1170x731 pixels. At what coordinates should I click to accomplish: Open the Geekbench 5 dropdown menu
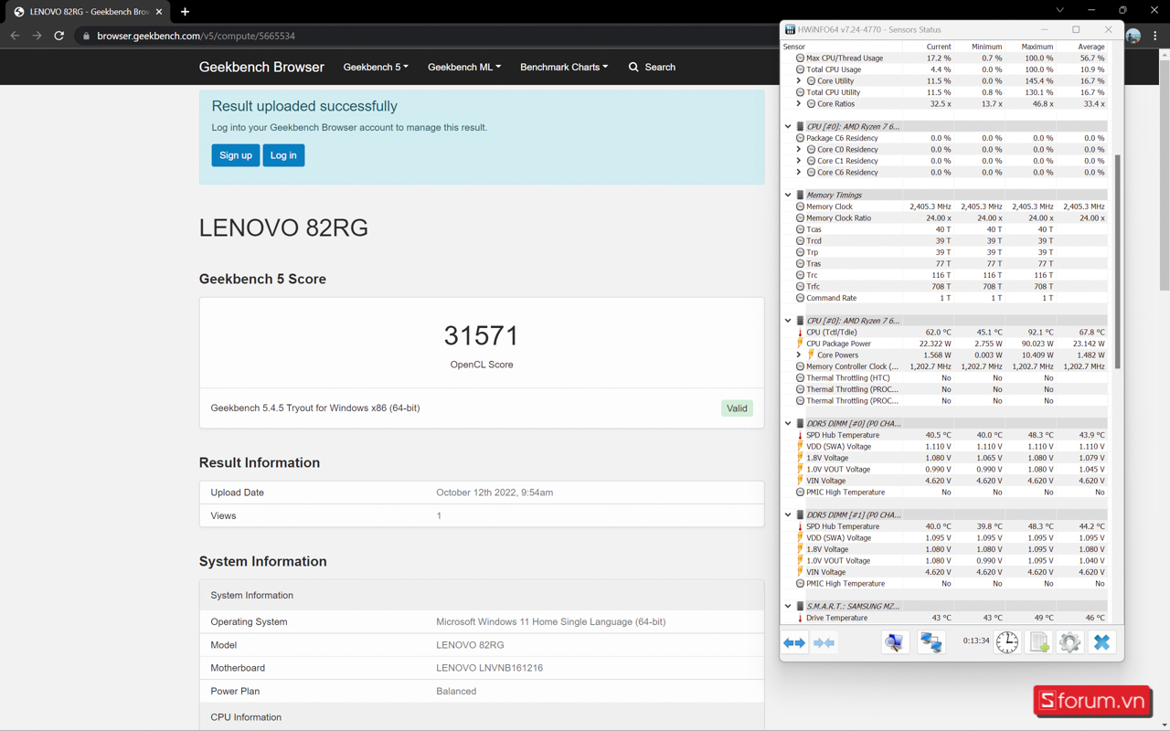click(376, 67)
